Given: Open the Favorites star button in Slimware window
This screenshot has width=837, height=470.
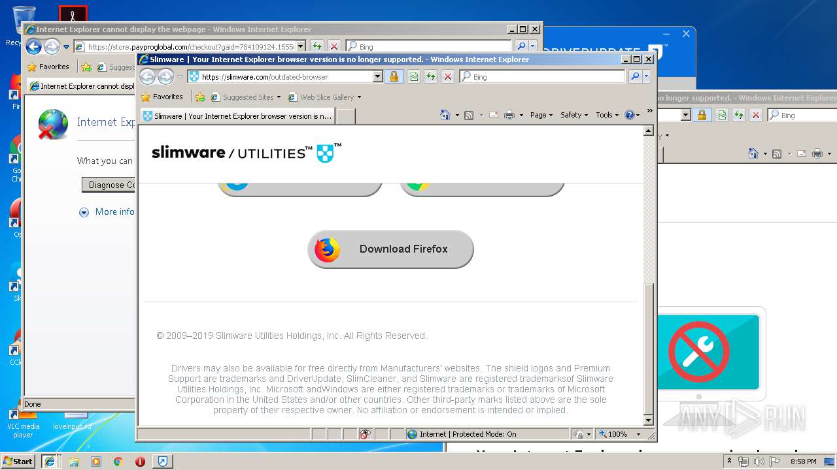Looking at the screenshot, I should (x=163, y=97).
